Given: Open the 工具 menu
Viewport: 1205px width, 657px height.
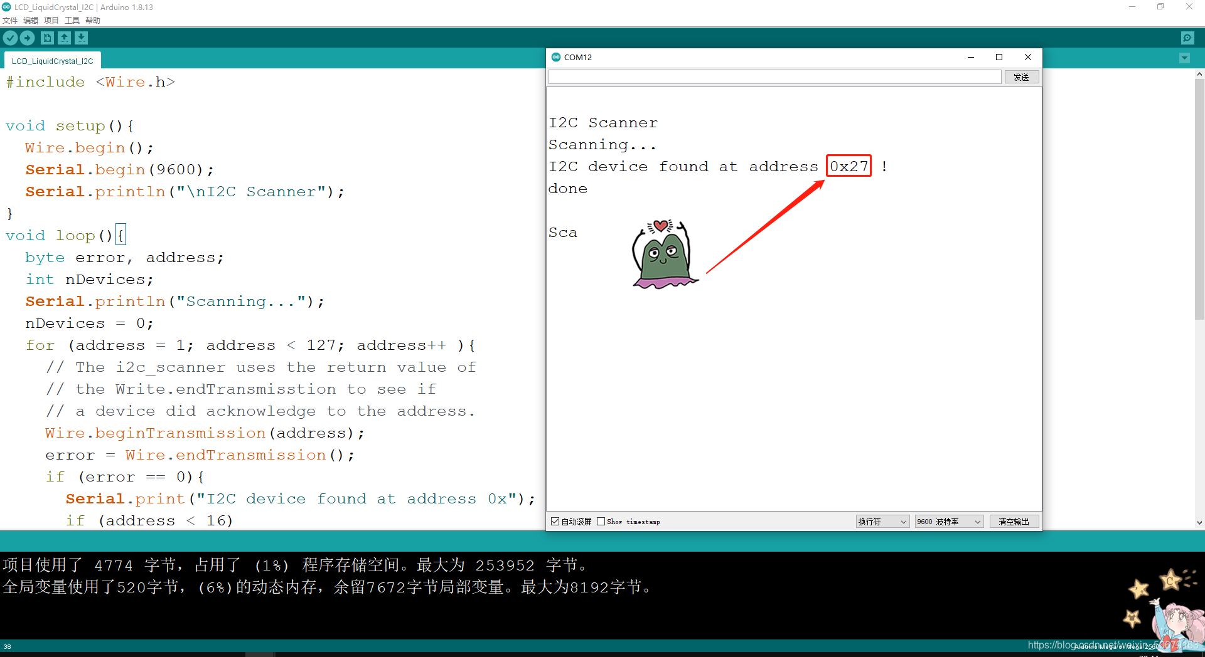Looking at the screenshot, I should point(72,20).
